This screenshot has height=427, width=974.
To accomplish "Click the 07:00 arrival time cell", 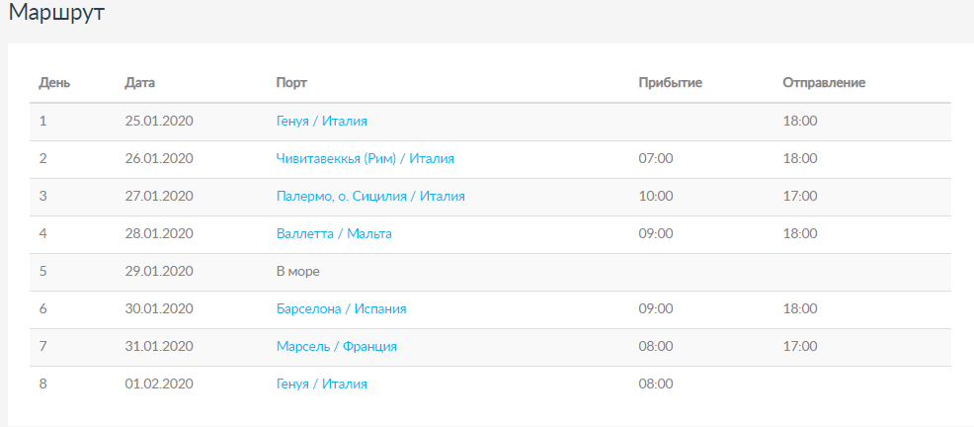I will tap(656, 158).
